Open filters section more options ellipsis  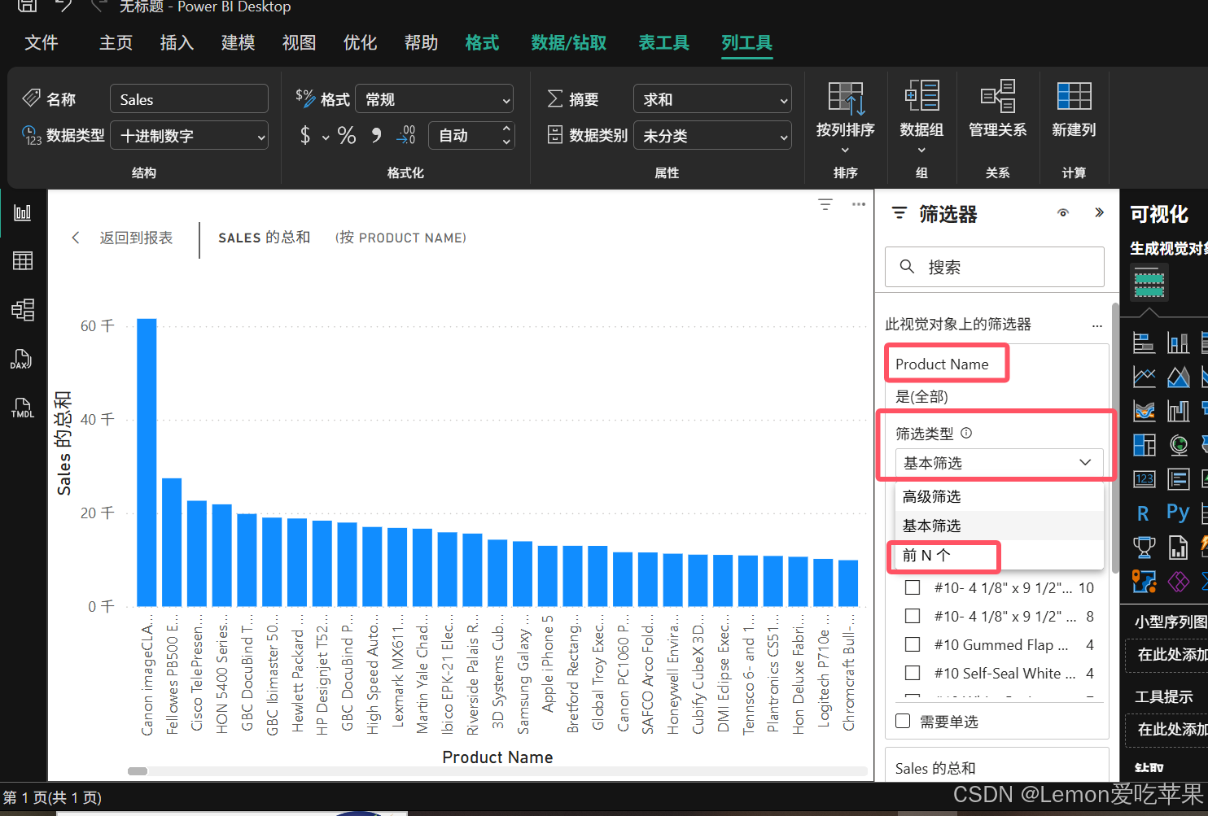tap(1097, 325)
